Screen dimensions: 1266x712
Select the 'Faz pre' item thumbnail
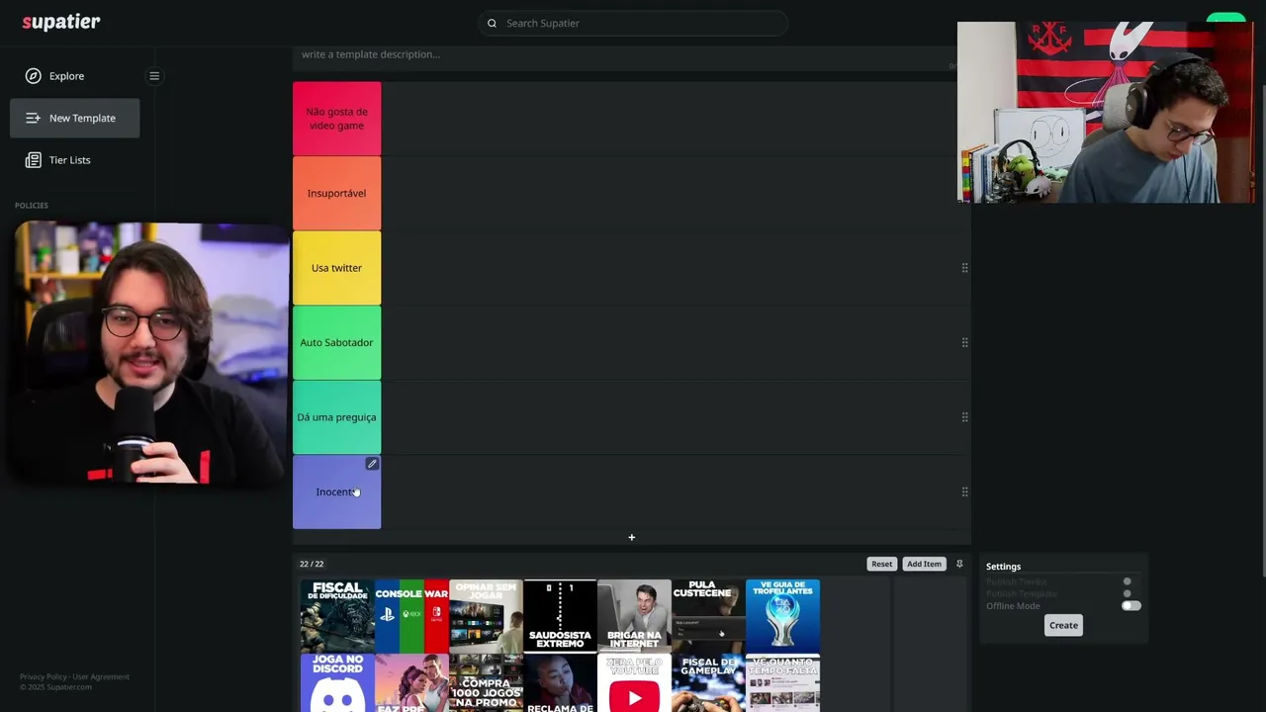click(x=411, y=682)
